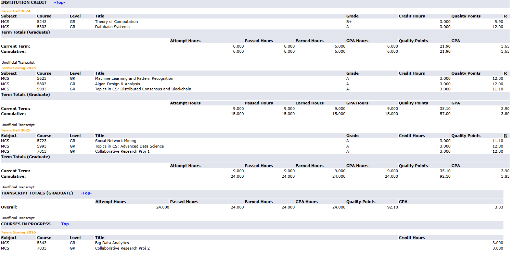Click the Database Systems course title

pyautogui.click(x=112, y=27)
